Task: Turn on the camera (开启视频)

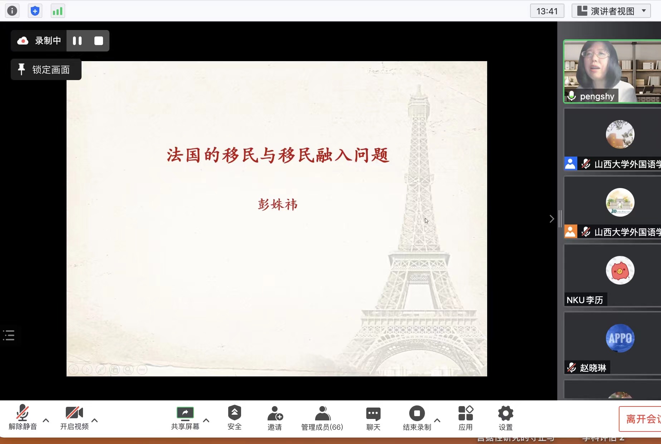Action: [74, 418]
